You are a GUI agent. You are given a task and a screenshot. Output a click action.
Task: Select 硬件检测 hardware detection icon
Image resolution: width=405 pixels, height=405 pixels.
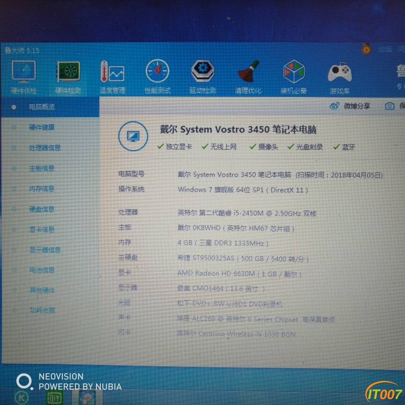tap(68, 72)
